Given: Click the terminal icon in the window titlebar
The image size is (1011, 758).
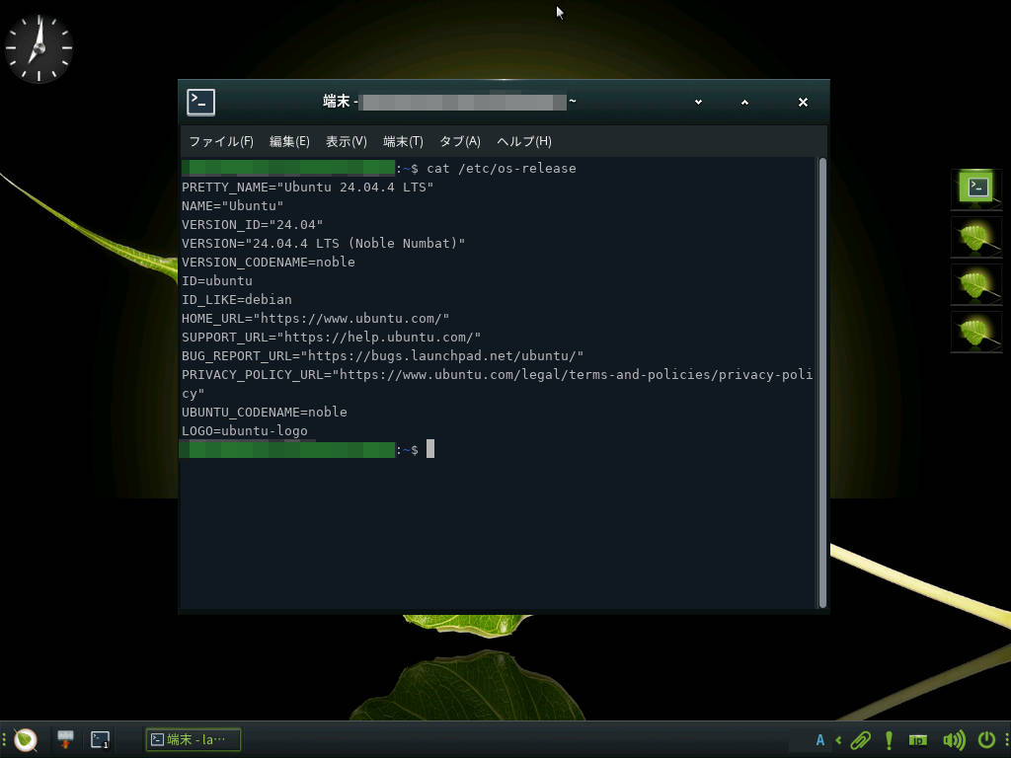Looking at the screenshot, I should pos(200,101).
